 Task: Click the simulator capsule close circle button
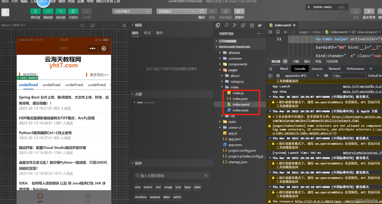coord(104,49)
